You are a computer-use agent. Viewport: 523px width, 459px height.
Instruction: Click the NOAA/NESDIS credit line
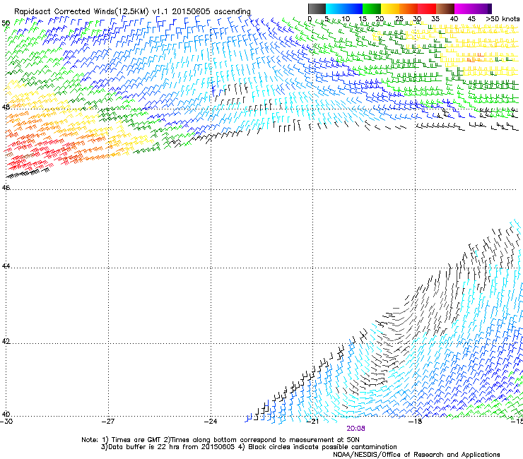pos(416,454)
